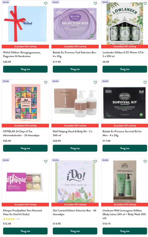Toggle heart on Balade Trial Selection Box

95,3
